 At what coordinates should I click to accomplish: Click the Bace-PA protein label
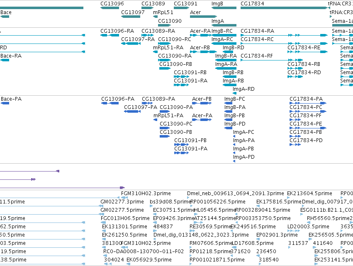(11, 99)
